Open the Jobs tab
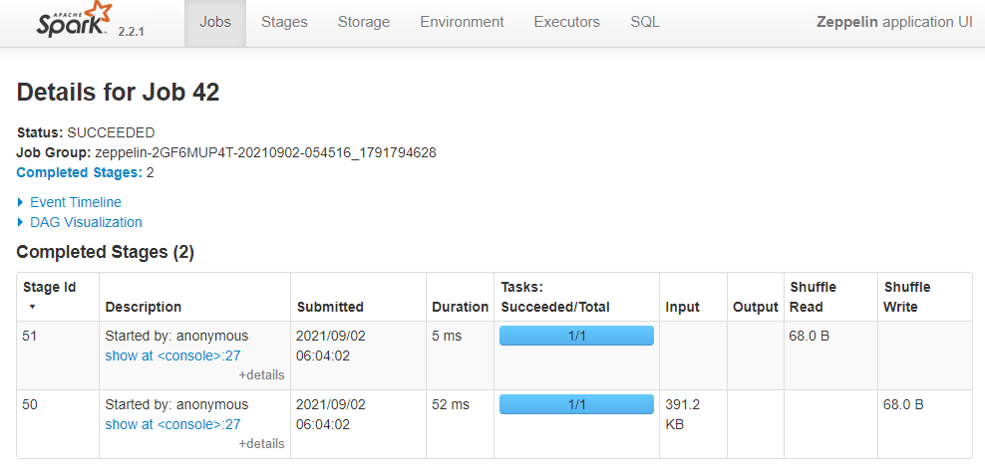 pos(215,23)
